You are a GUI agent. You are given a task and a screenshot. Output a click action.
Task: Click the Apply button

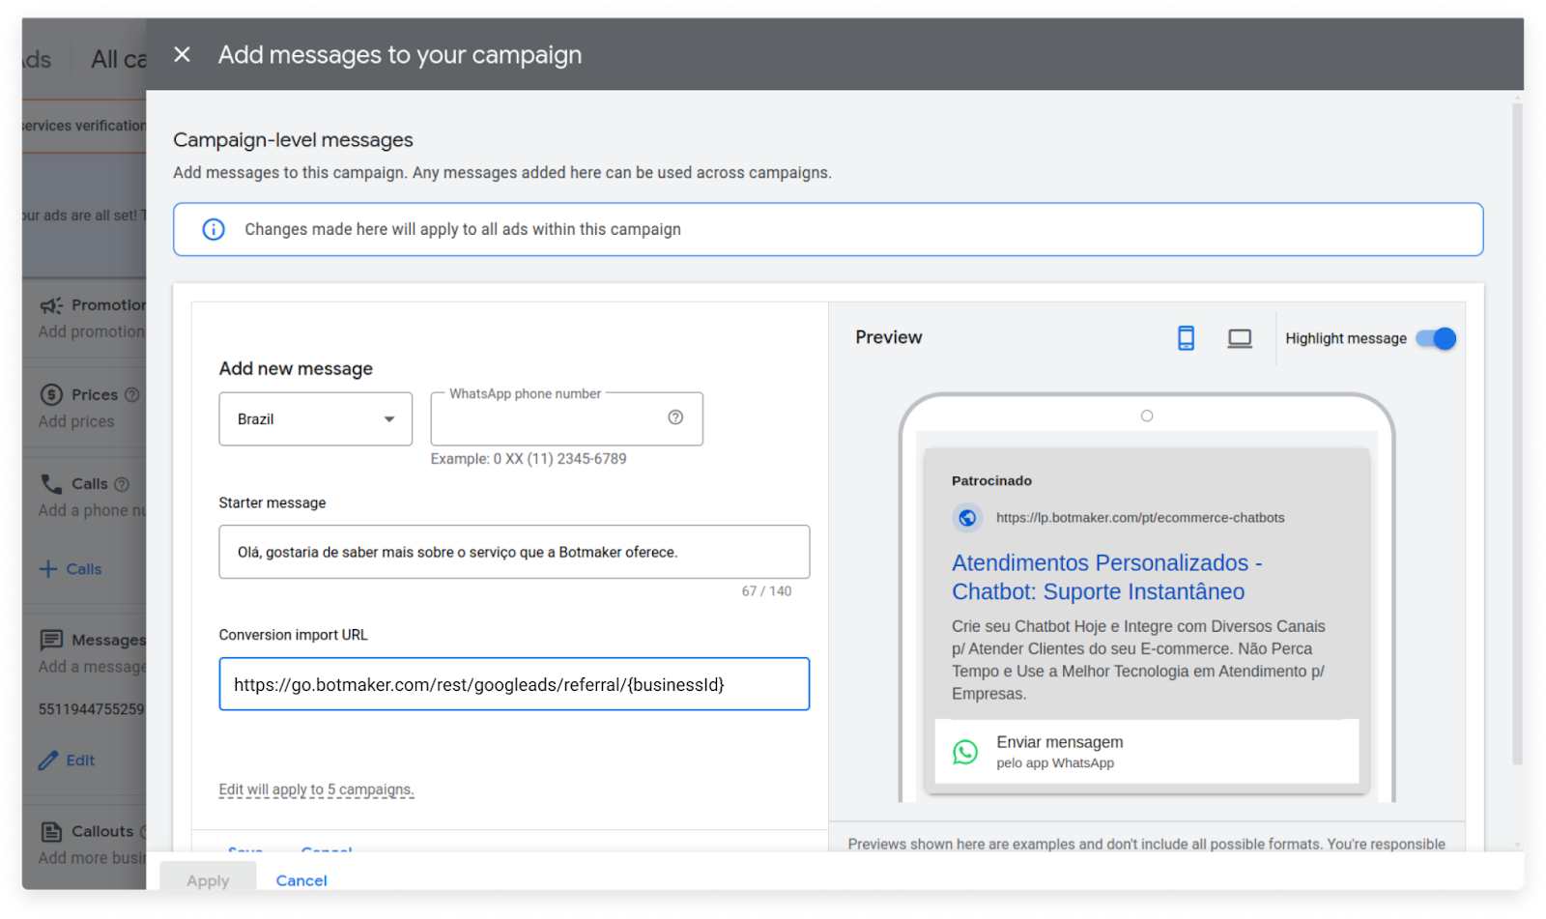208,880
